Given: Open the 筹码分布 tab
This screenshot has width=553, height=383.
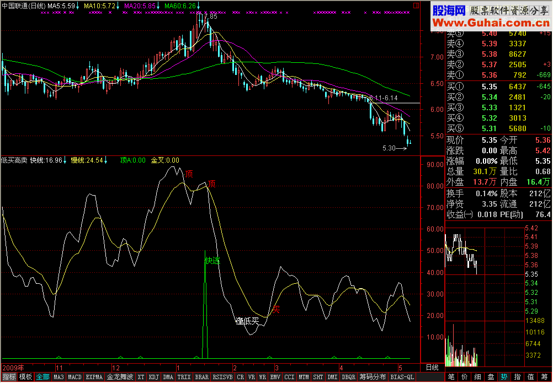Looking at the screenshot, I should (x=373, y=377).
